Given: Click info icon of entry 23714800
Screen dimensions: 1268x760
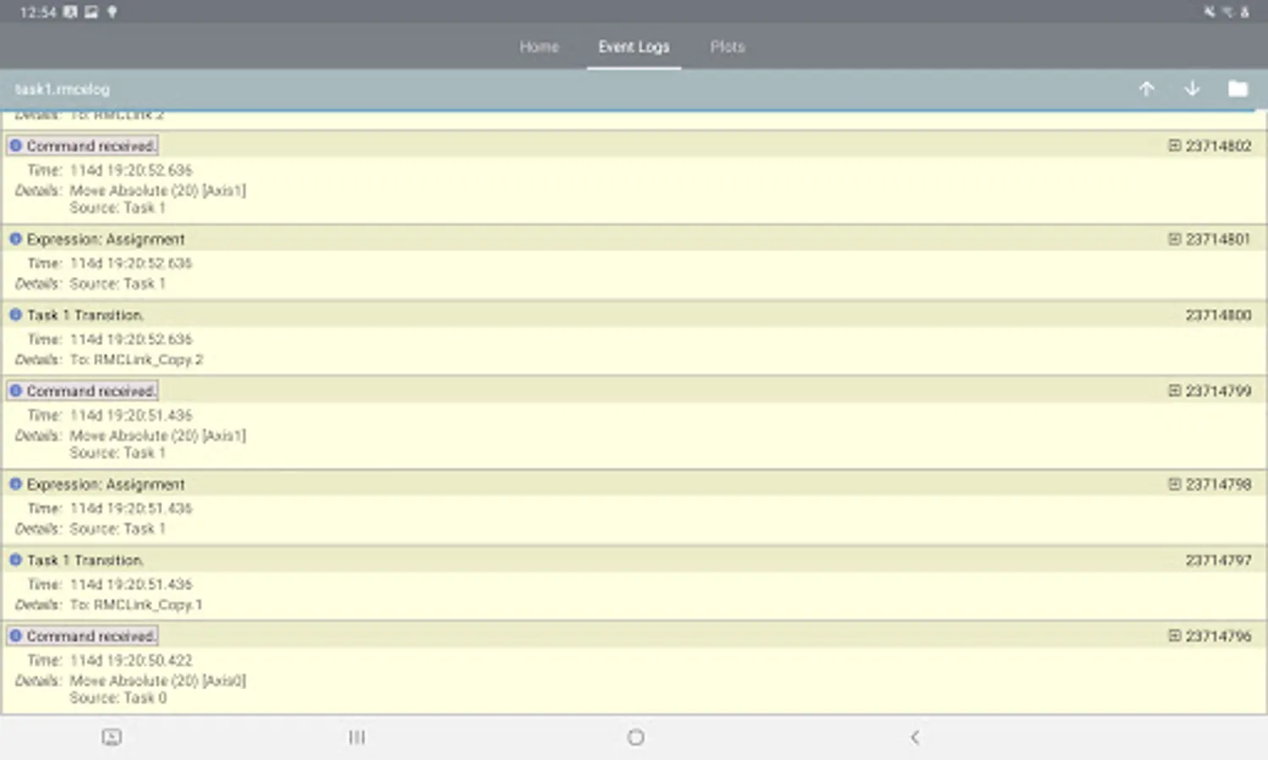Looking at the screenshot, I should coord(15,315).
